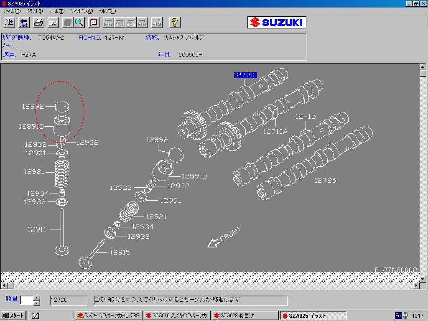Image resolution: width=428 pixels, height=321 pixels.
Task: Switch to SZA023 絵目次 taskbar window
Action: (x=245, y=316)
